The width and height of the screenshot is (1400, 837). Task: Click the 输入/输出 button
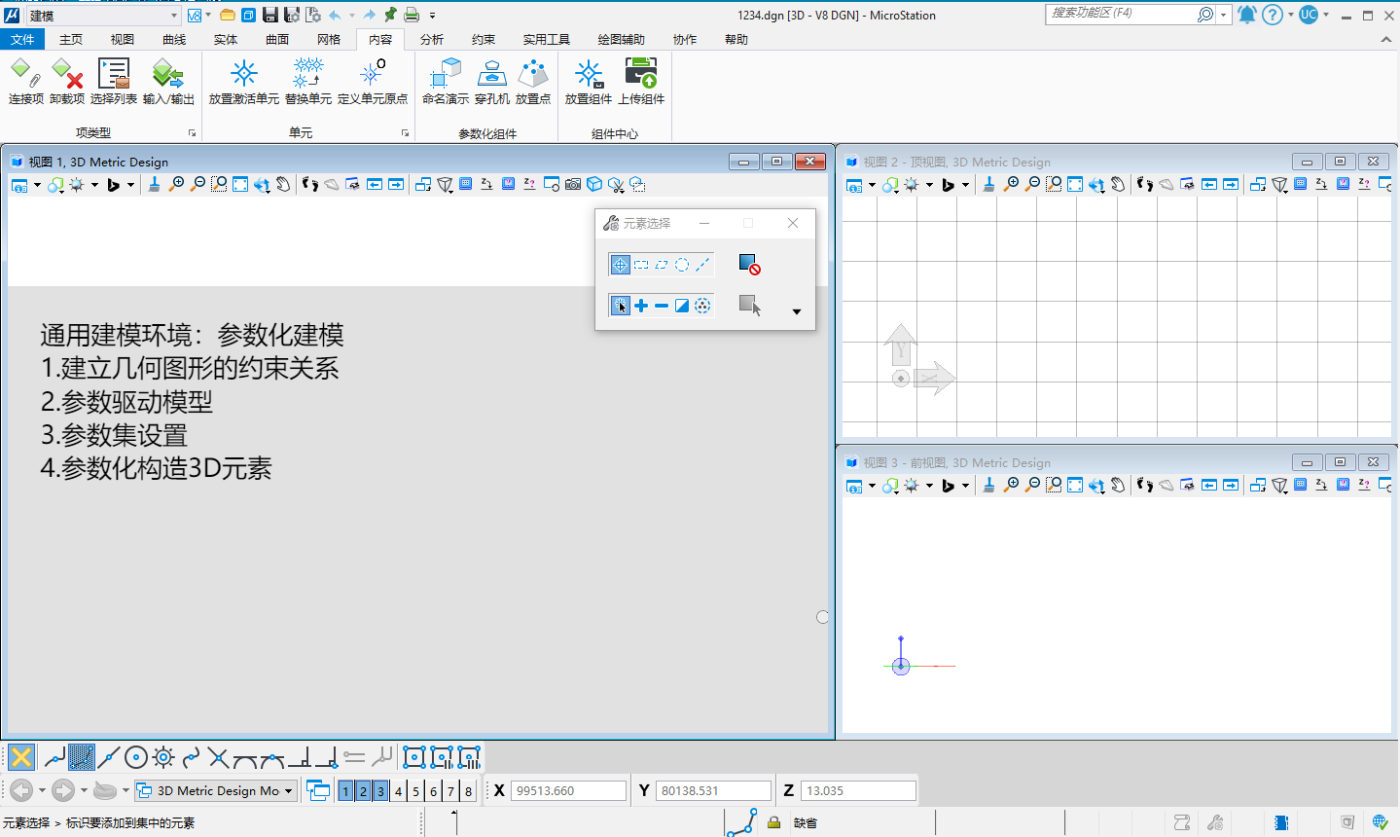pos(168,81)
